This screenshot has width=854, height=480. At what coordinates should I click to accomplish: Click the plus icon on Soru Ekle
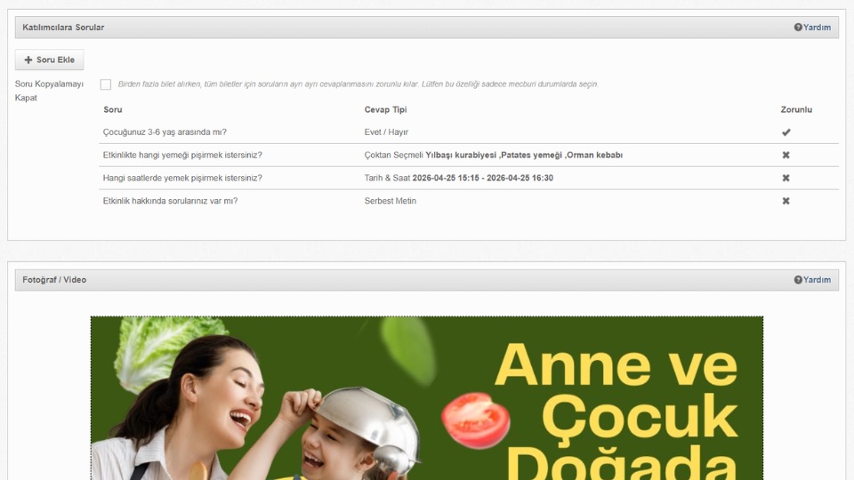[x=28, y=60]
